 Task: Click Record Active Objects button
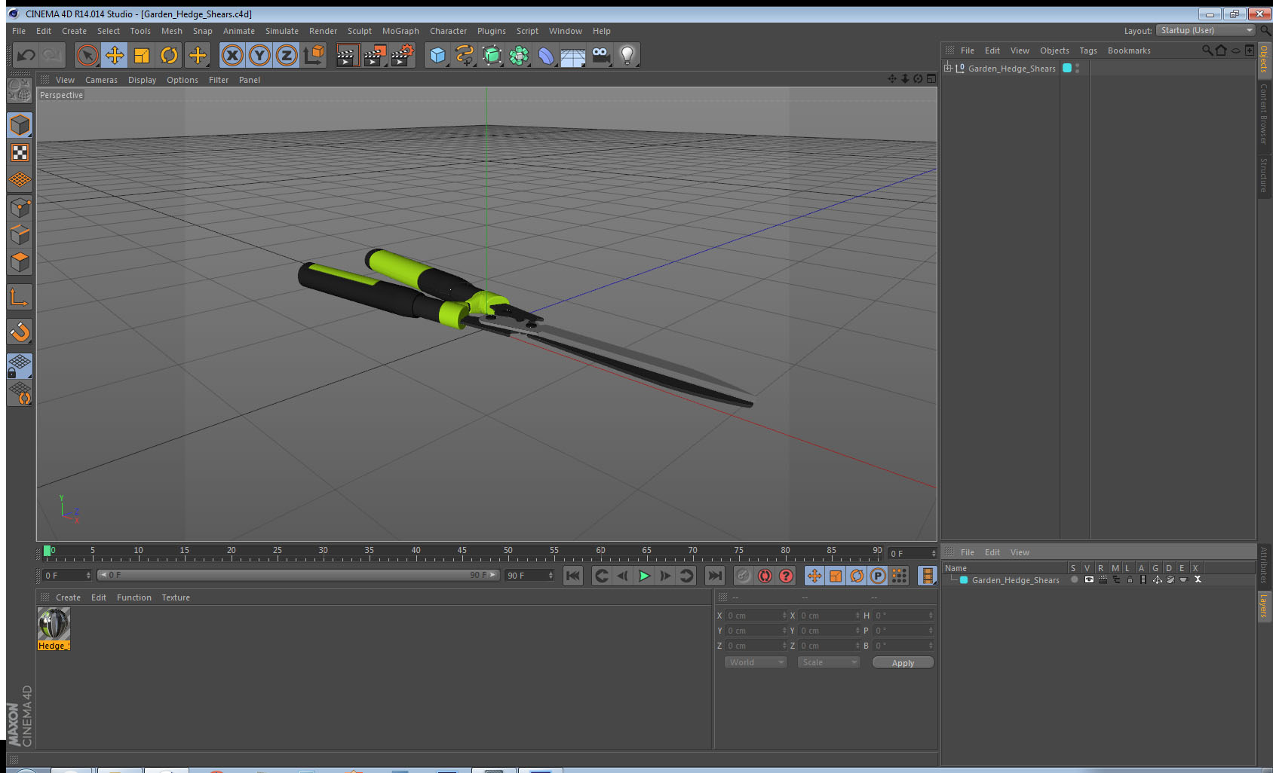click(x=743, y=576)
